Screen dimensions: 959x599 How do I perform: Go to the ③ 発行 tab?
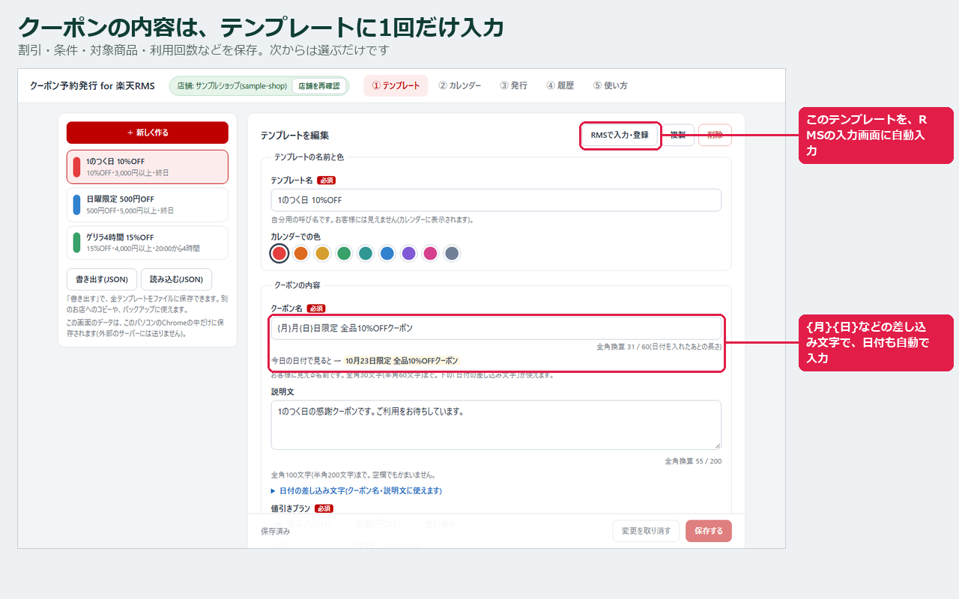click(x=514, y=85)
